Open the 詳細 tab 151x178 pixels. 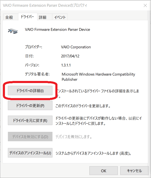point(45,17)
